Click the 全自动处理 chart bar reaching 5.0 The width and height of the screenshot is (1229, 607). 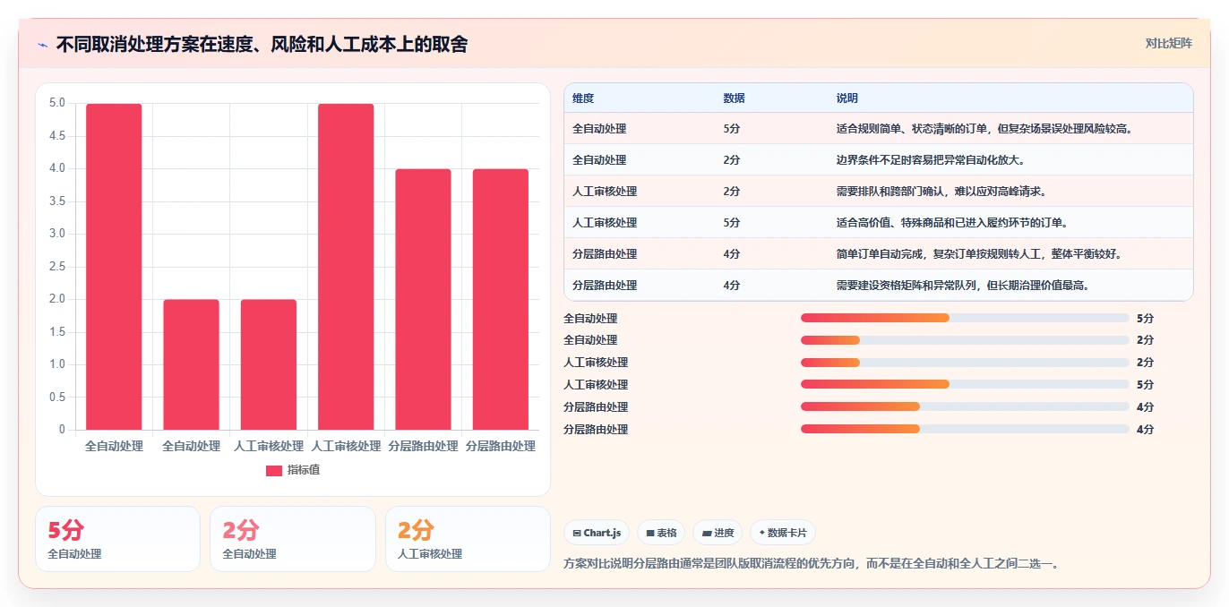point(114,267)
